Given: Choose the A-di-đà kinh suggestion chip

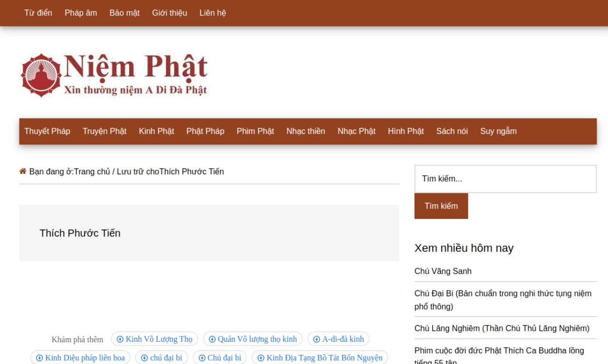Looking at the screenshot, I should 338,339.
